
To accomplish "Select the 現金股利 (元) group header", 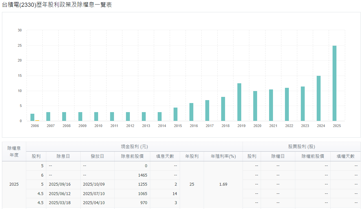I will 134,147.
